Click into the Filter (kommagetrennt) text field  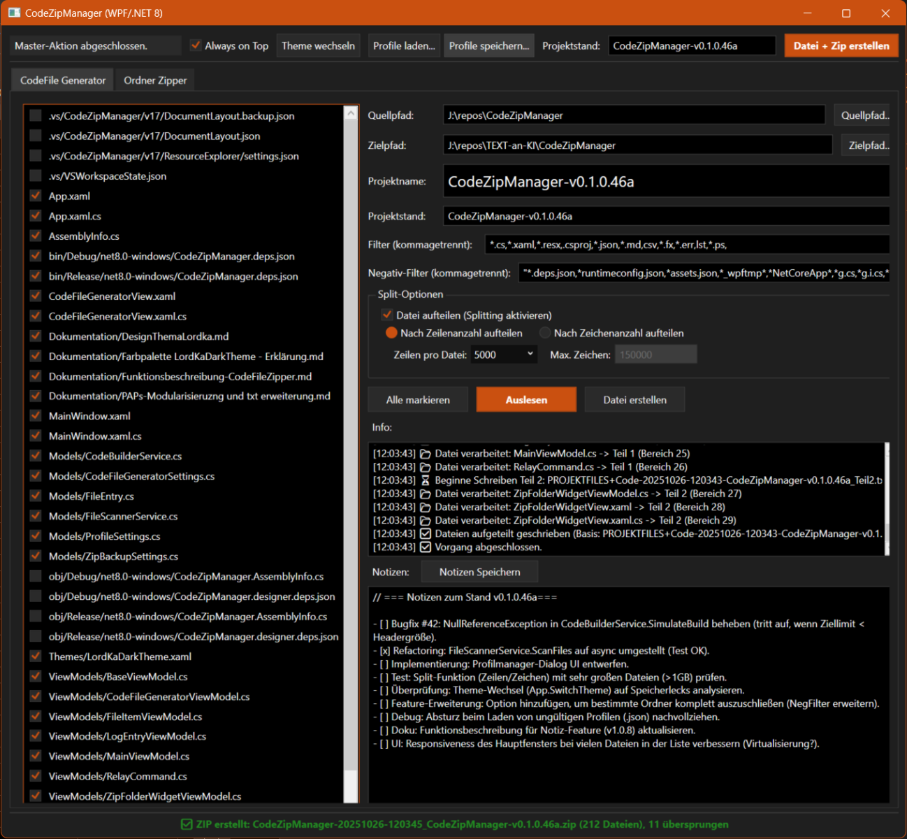686,245
